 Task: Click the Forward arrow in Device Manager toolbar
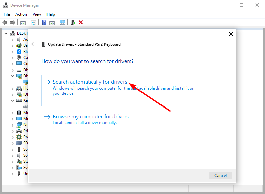pos(13,22)
